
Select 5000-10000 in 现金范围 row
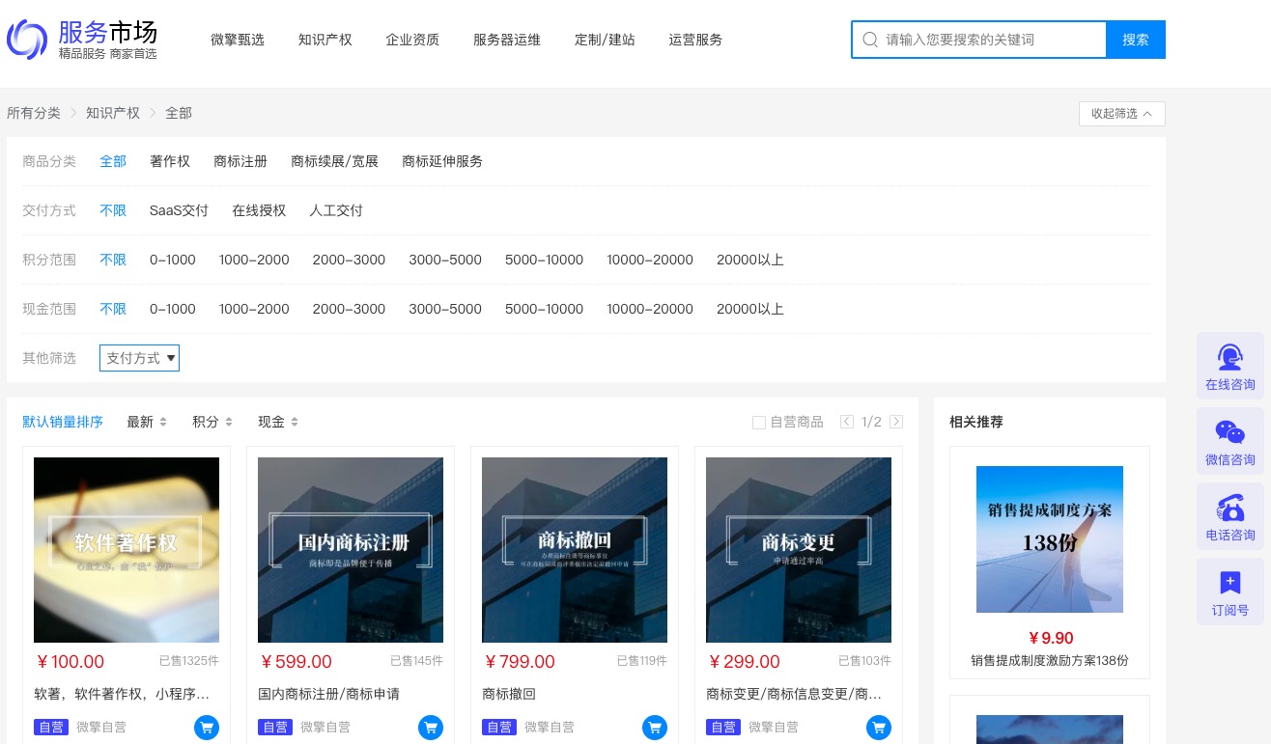click(545, 309)
